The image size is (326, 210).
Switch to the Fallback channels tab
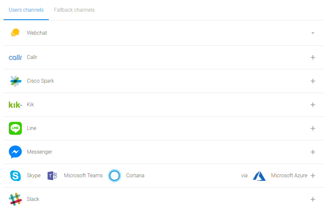tap(74, 10)
